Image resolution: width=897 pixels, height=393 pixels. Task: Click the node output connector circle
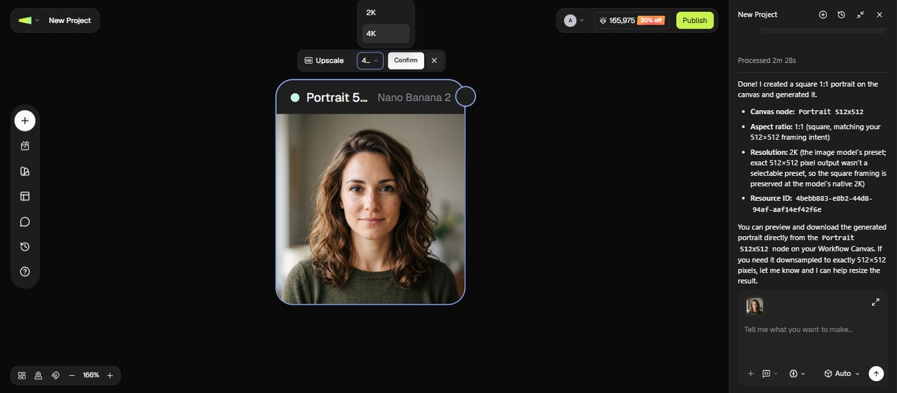[x=465, y=97]
